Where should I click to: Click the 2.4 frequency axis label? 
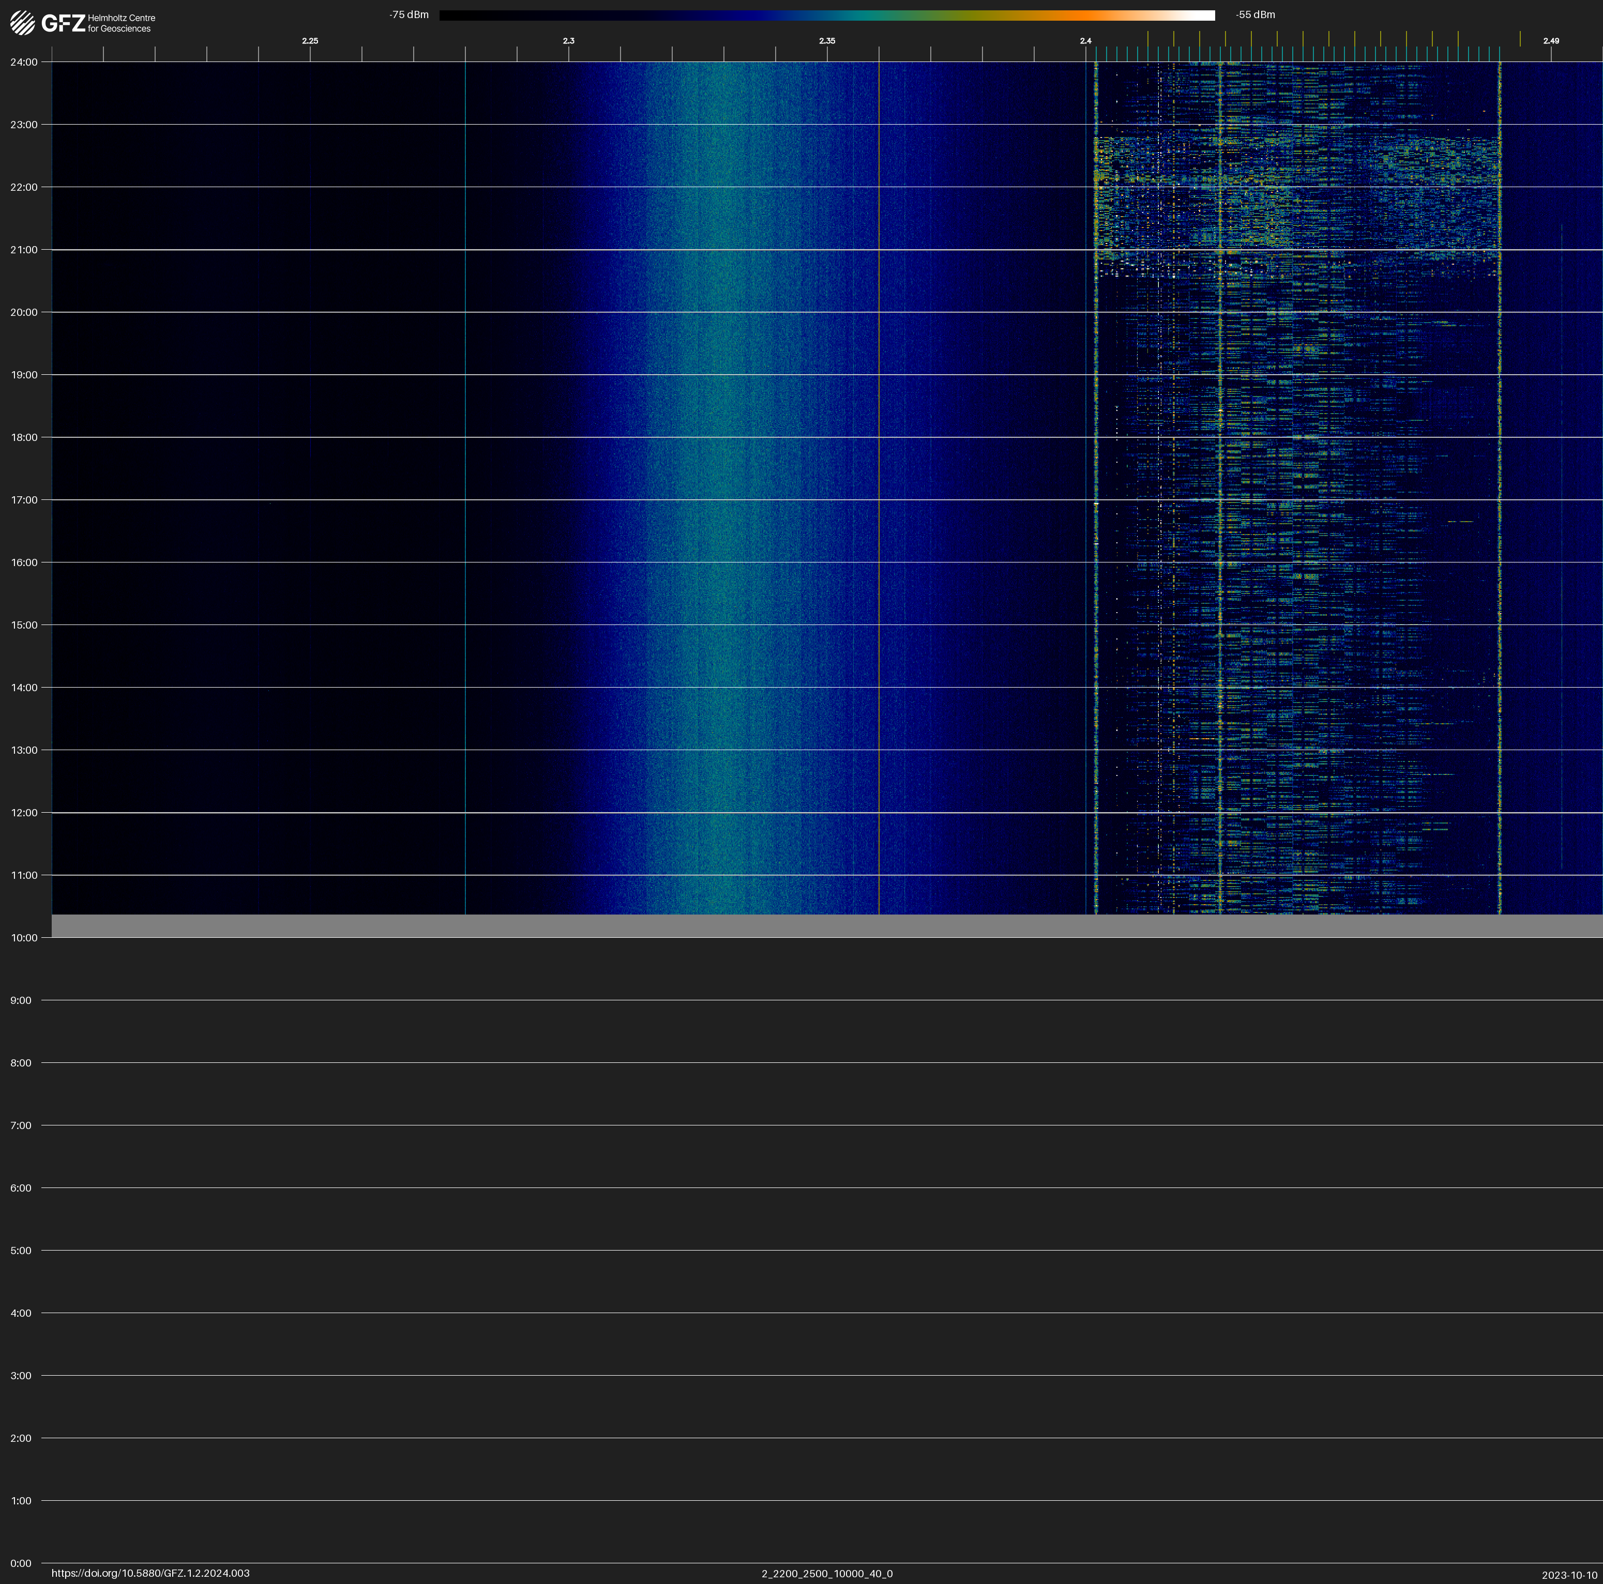point(1085,41)
